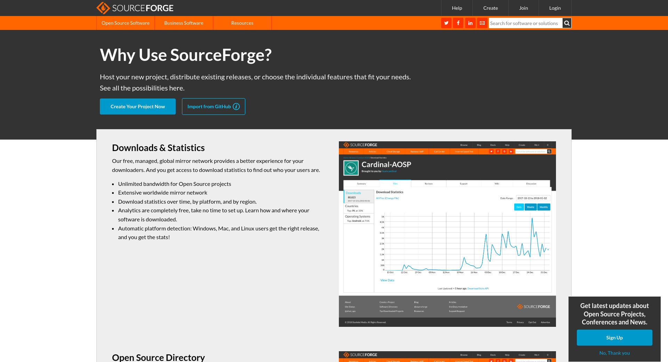Focus the search for software field
Image resolution: width=668 pixels, height=362 pixels.
click(525, 23)
